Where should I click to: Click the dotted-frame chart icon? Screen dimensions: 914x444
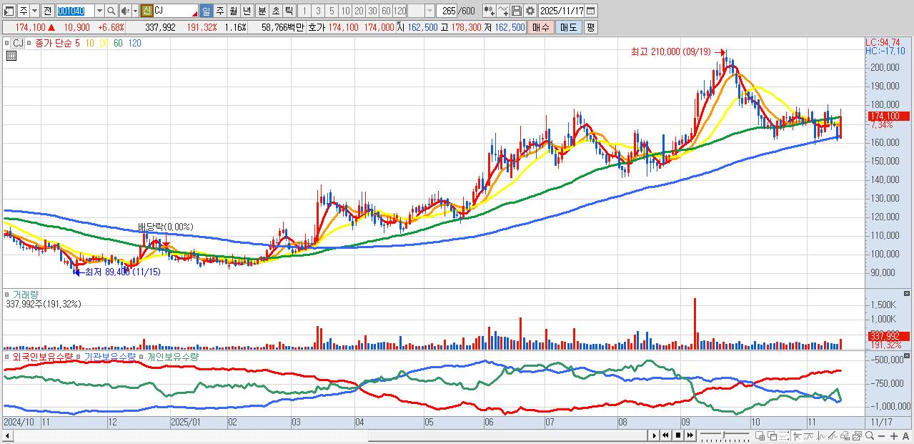(784, 435)
